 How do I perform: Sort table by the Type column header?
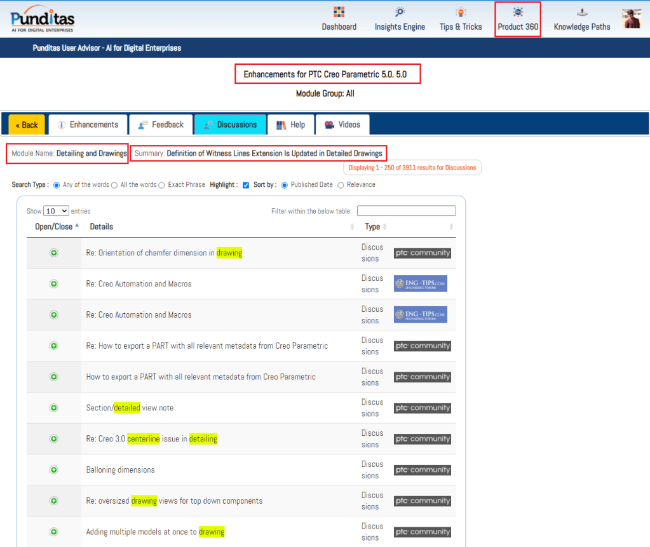(x=372, y=227)
